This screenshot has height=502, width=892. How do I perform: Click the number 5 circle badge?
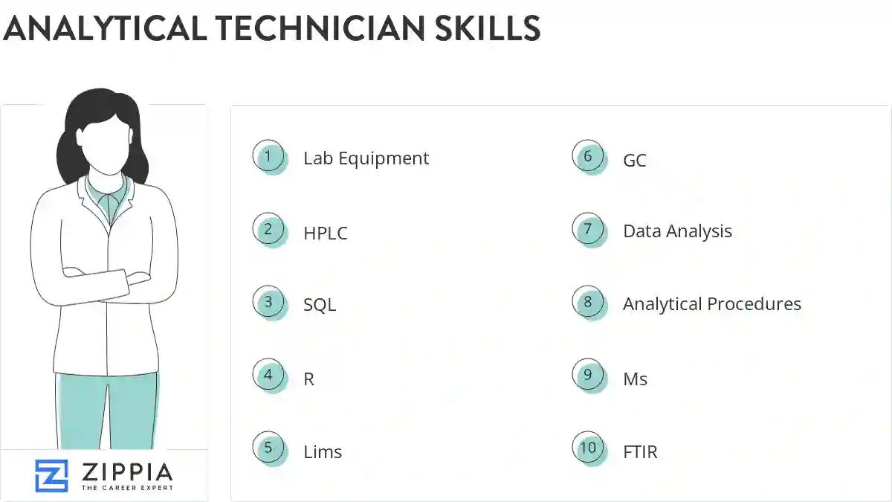point(268,448)
